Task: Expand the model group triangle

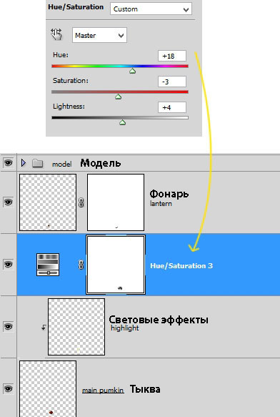Action: (x=24, y=163)
